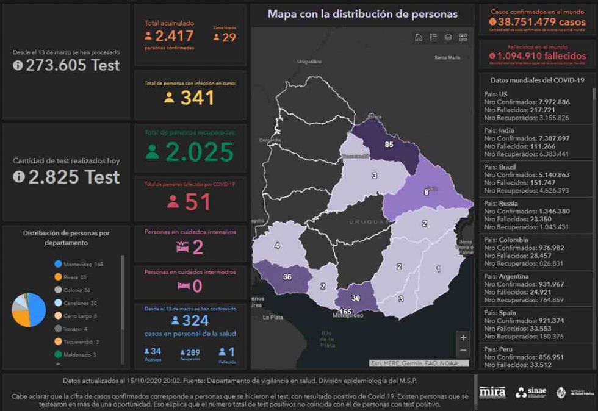Image resolution: width=598 pixels, height=411 pixels.
Task: Click the mira logo
Action: [492, 392]
